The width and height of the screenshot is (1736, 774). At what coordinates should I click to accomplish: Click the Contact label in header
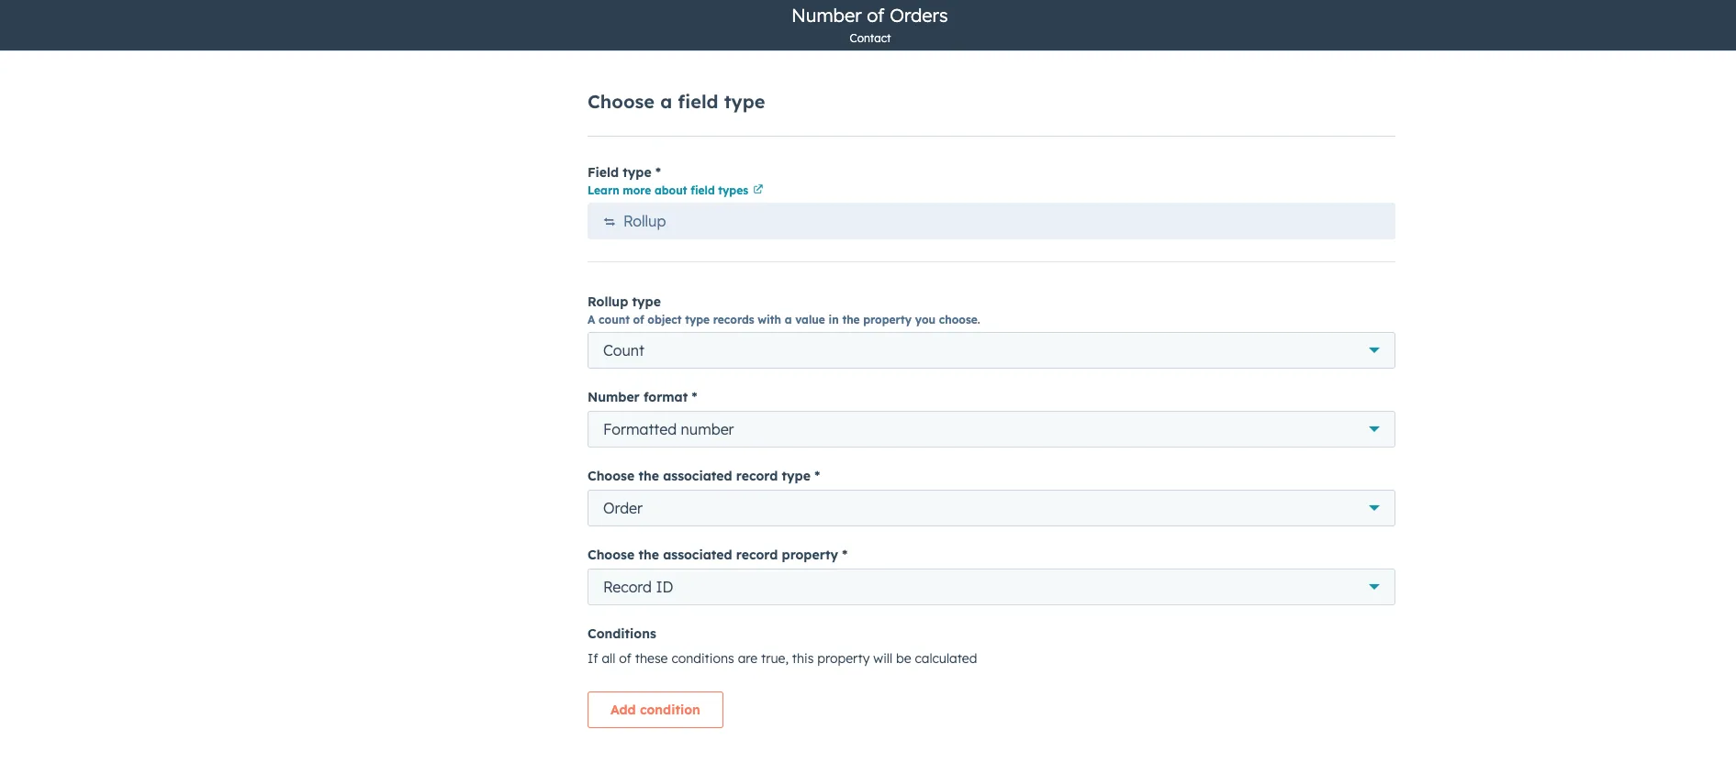(x=869, y=39)
